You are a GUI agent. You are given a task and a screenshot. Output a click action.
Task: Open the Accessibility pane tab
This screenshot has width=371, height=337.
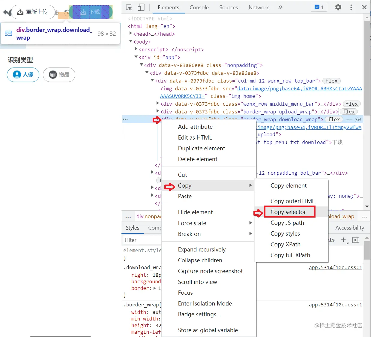pos(350,228)
